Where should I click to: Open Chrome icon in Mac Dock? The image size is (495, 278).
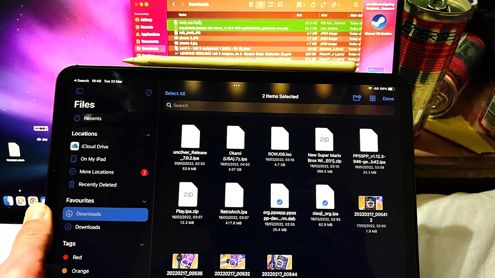(33, 201)
